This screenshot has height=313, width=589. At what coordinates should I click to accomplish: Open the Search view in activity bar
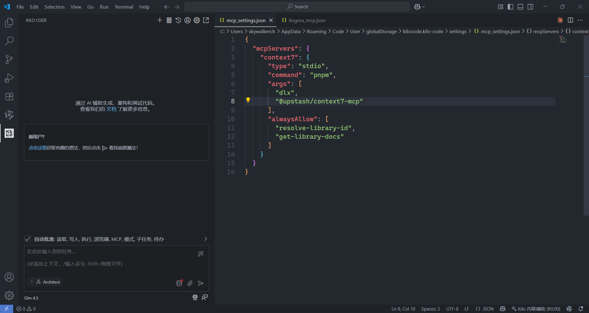(x=9, y=41)
